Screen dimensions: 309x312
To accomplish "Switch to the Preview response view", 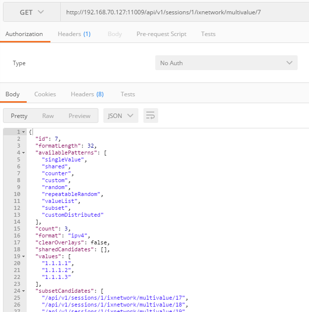I will (x=80, y=116).
